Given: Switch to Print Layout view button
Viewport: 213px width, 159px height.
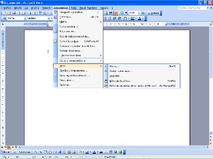Looking at the screenshot, I should coord(9,147).
